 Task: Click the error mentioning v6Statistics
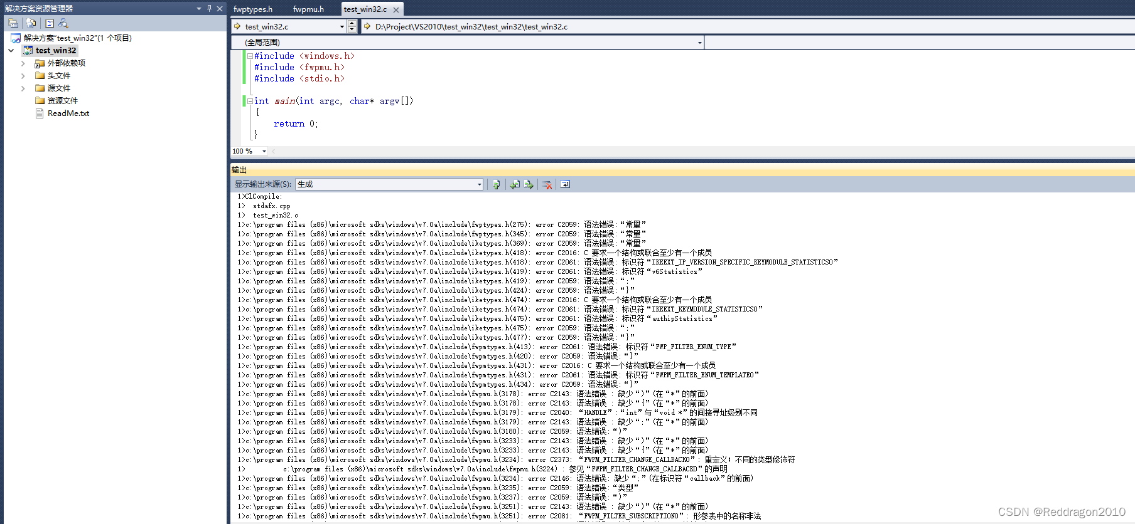[470, 271]
